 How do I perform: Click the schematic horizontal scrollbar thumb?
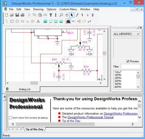[34, 83]
